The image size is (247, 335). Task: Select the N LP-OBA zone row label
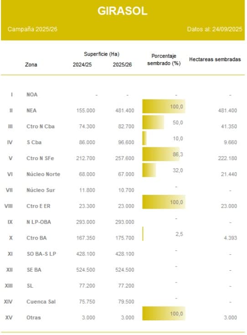39,222
